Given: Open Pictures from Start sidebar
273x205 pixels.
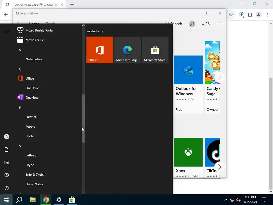Looking at the screenshot, I should coord(7,162).
